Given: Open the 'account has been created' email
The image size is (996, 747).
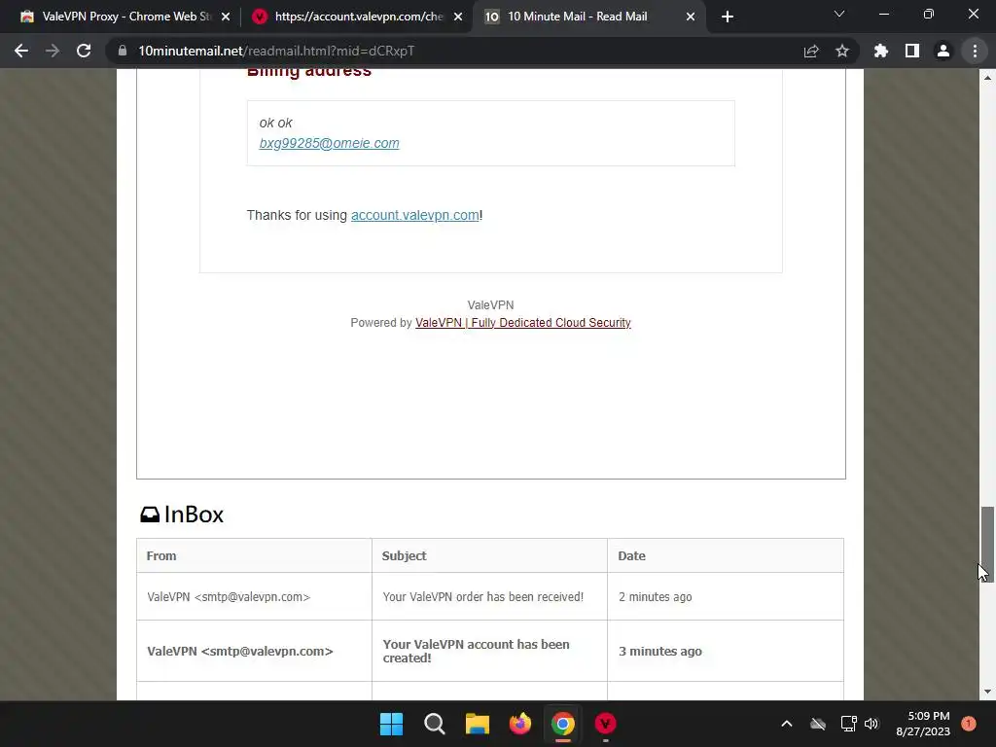Looking at the screenshot, I should pyautogui.click(x=477, y=651).
